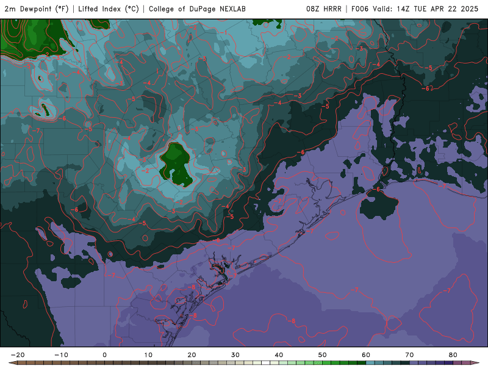Click the right arrow end of color bar
Screen dimensions: 488x366
(475, 363)
